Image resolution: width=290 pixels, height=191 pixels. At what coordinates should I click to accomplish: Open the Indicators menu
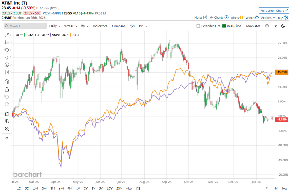click(x=100, y=26)
